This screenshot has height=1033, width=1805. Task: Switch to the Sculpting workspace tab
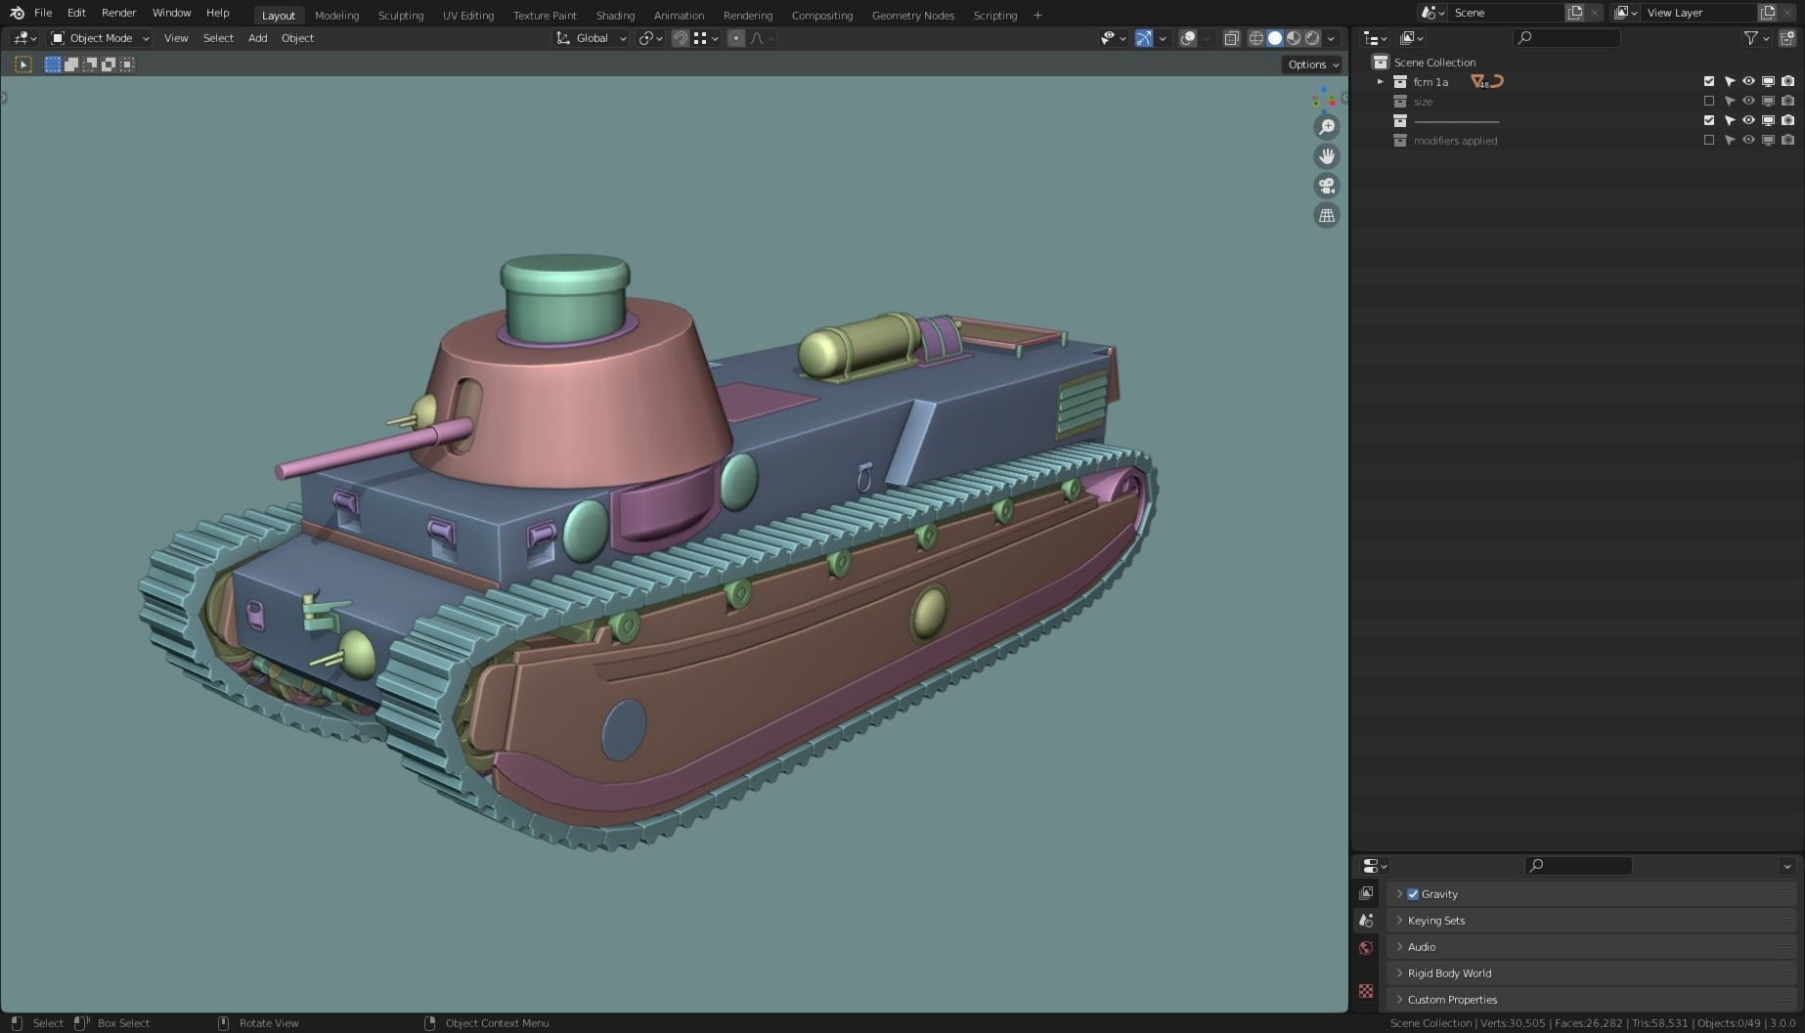401,16
